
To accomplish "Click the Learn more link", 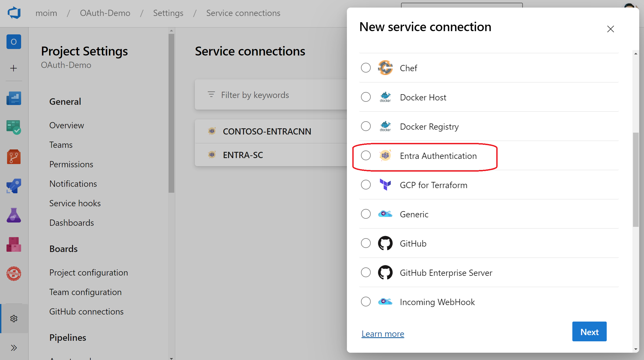I will (383, 333).
